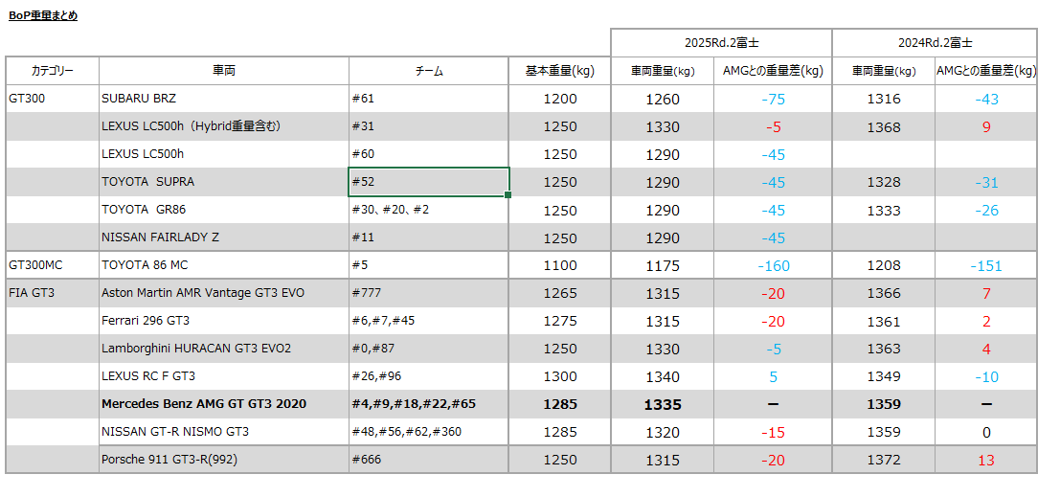This screenshot has width=1060, height=497.
Task: Select the SUBARU BRZ vehicle cell
Action: pos(223,99)
